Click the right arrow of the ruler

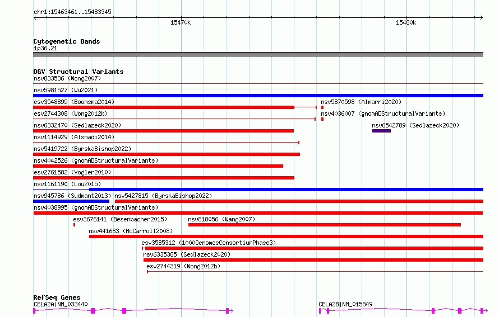click(481, 17)
